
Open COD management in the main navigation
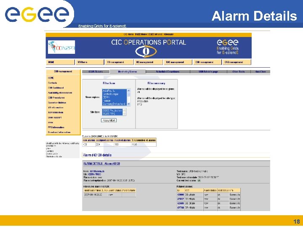point(207,62)
